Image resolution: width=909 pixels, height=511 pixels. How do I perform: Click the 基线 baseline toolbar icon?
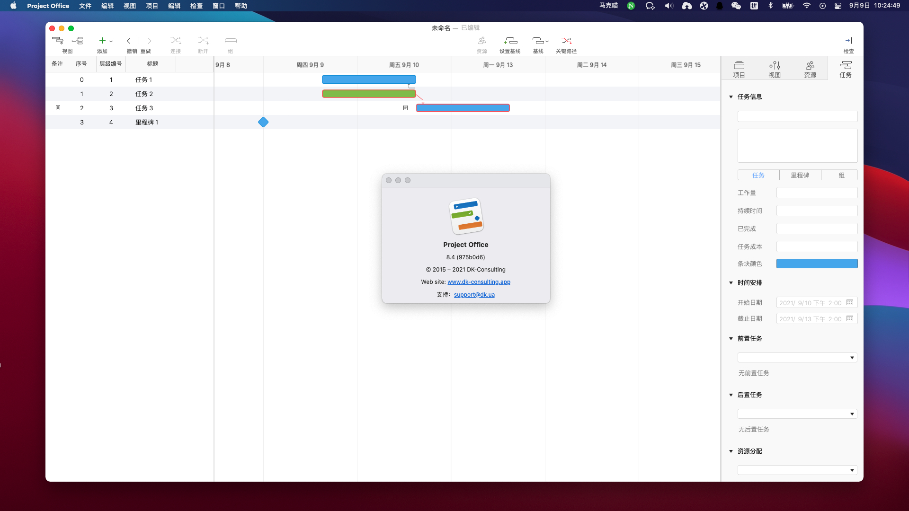point(538,41)
